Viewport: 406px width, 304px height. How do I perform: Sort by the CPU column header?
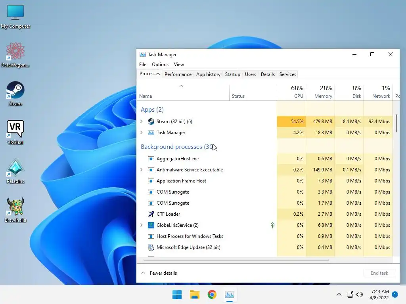click(291, 93)
